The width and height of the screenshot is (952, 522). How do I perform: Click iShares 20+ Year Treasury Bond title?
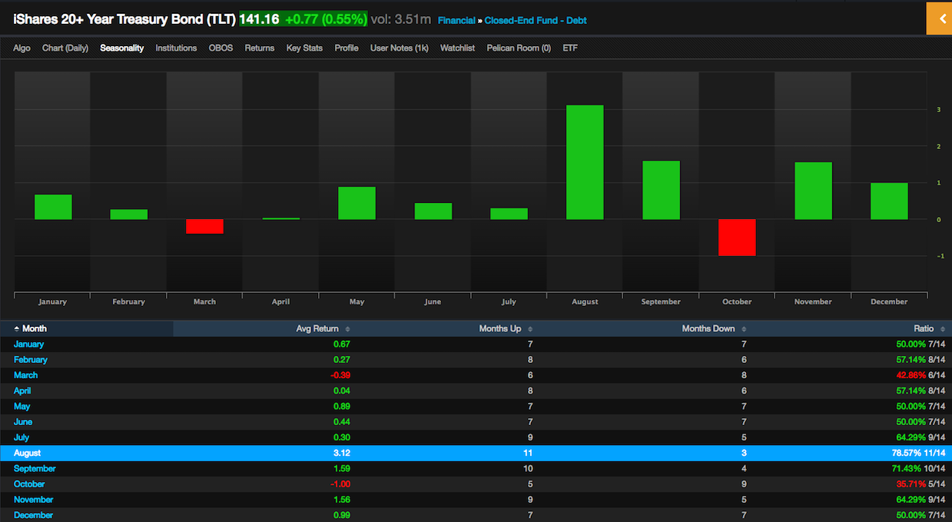(124, 19)
